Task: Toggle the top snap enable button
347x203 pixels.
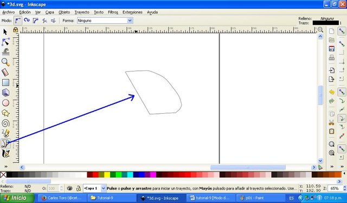Action: (342, 31)
